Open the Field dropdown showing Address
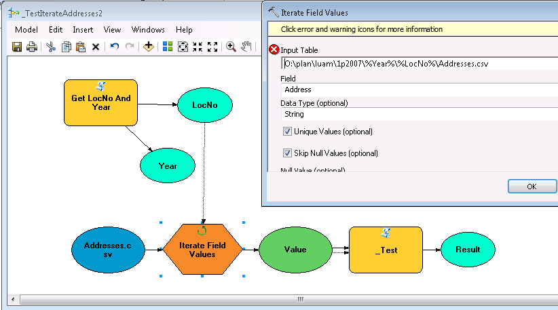Image resolution: width=558 pixels, height=310 pixels. point(420,90)
